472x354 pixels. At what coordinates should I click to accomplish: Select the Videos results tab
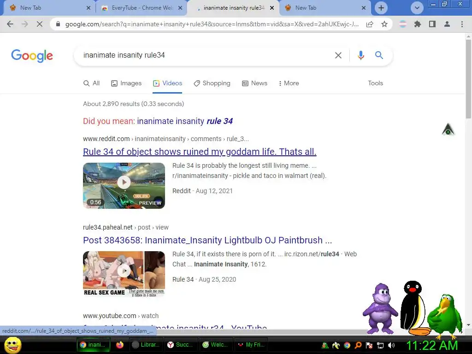tap(167, 83)
